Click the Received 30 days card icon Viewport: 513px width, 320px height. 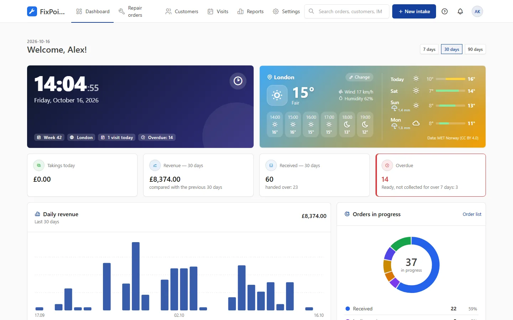(271, 165)
